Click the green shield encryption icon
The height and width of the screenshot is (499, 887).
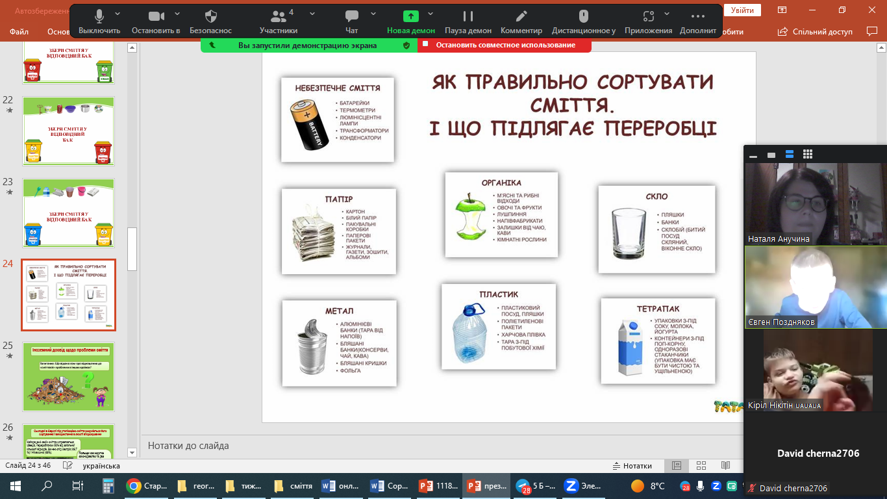tap(406, 45)
